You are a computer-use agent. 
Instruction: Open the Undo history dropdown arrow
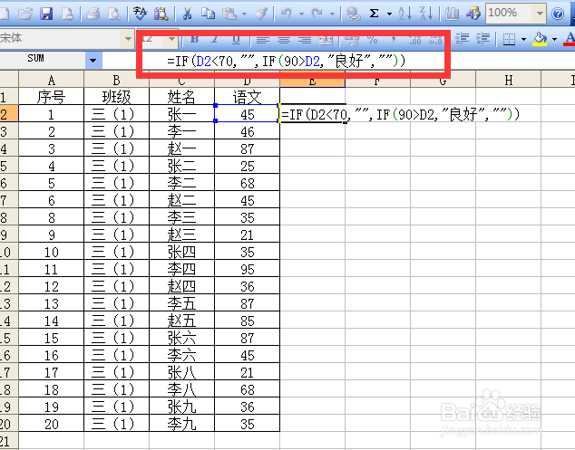[x=301, y=14]
